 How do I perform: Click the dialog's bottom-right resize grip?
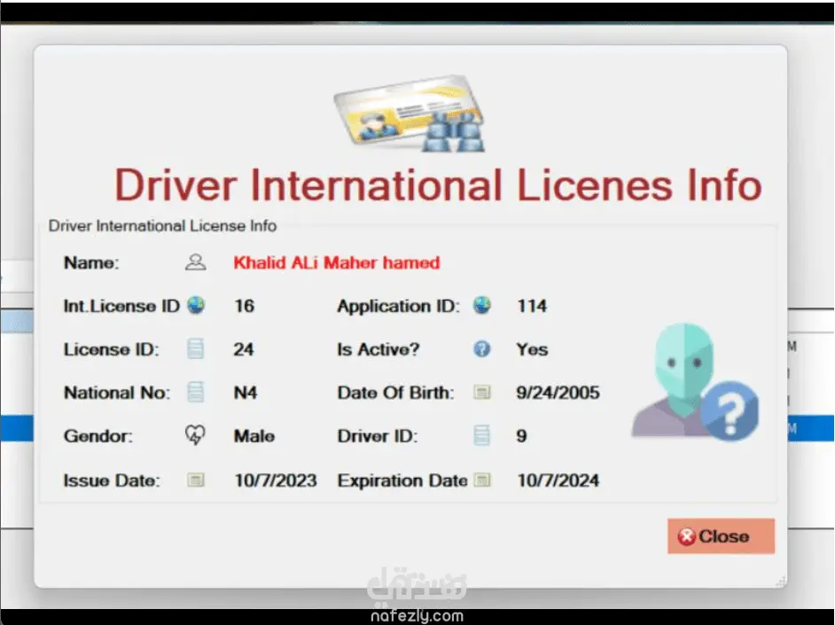[780, 581]
